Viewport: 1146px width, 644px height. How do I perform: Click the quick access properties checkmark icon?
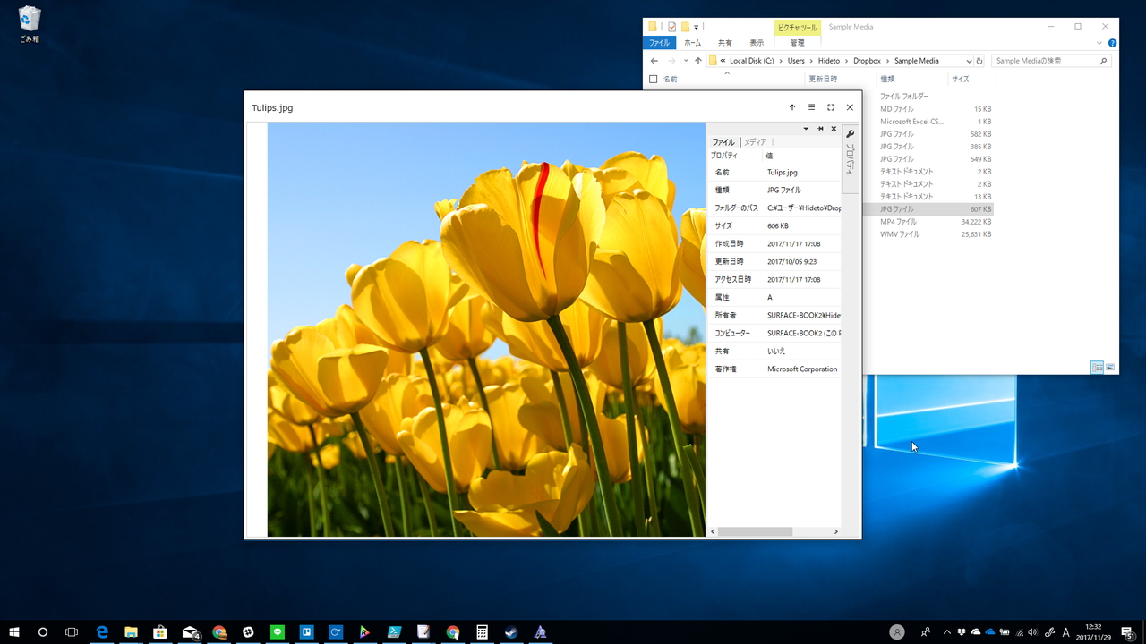pos(671,27)
